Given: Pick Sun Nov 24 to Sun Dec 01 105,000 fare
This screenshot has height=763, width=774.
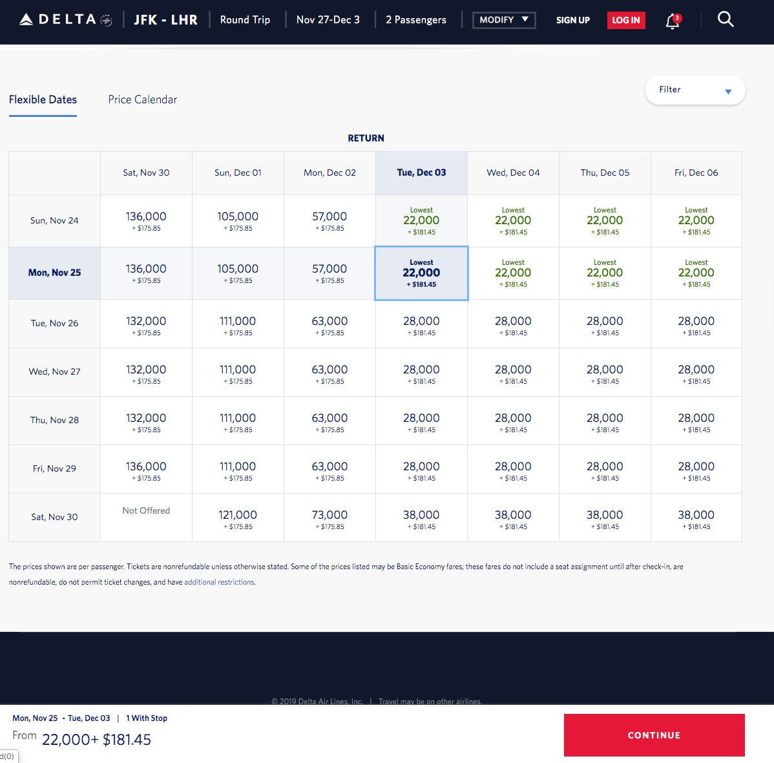Looking at the screenshot, I should tap(238, 220).
